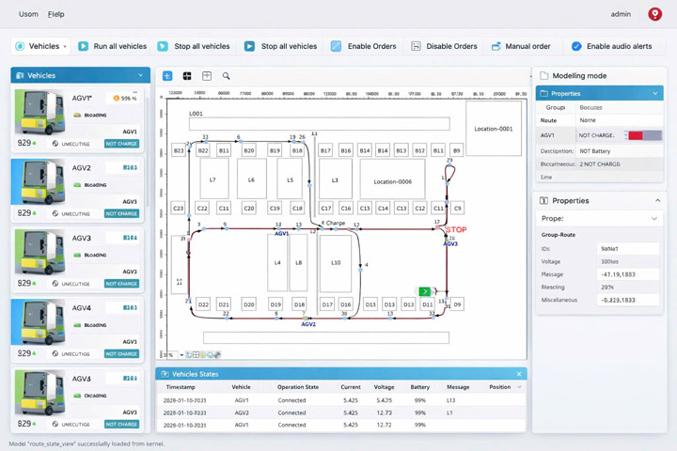Select the magnifier search tool above the map
Viewport: 677px width, 451px height.
[x=226, y=76]
